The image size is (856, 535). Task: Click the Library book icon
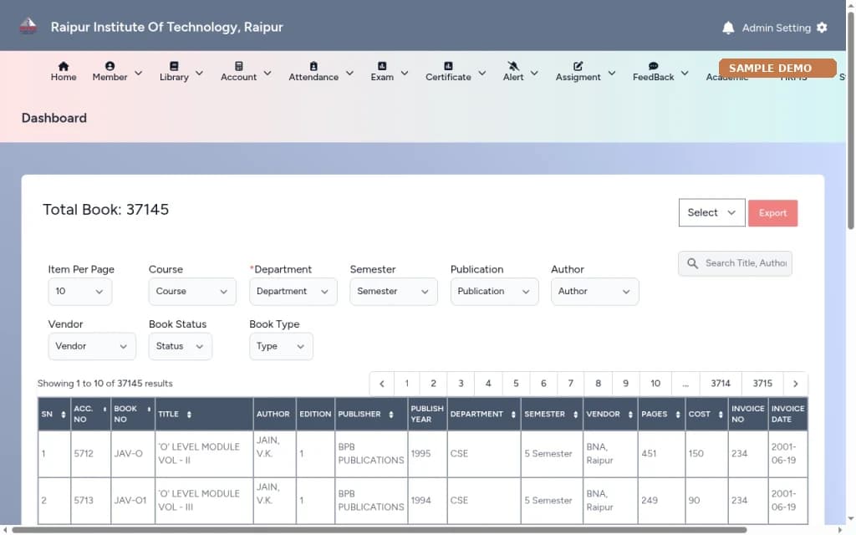174,66
